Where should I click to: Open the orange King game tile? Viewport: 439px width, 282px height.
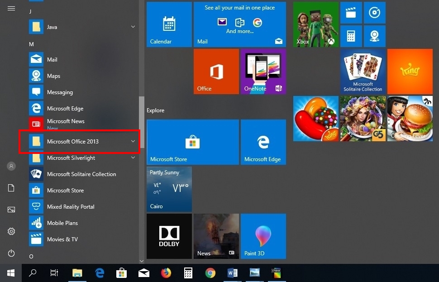[410, 72]
